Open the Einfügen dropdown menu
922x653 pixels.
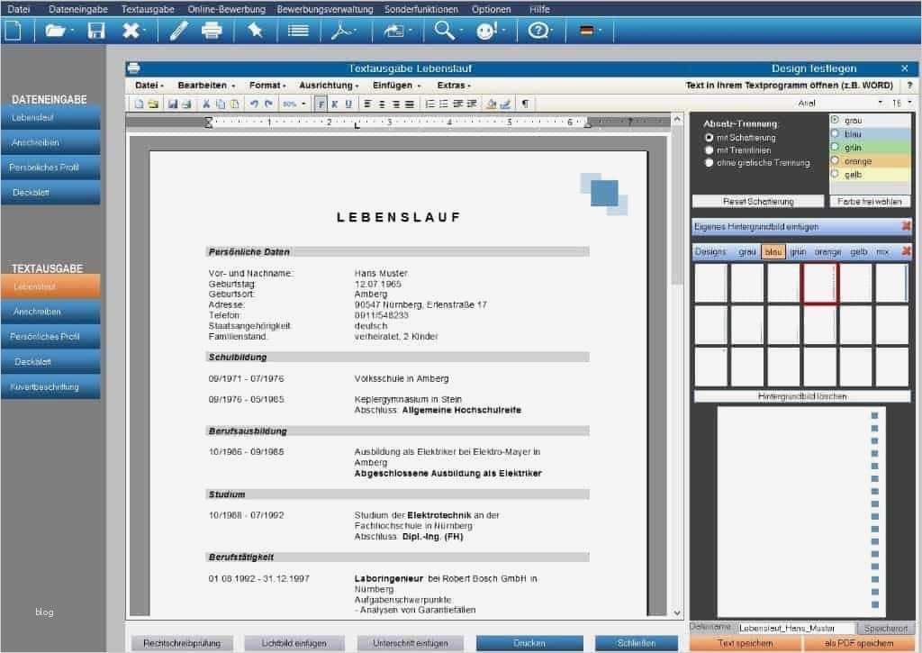click(397, 86)
